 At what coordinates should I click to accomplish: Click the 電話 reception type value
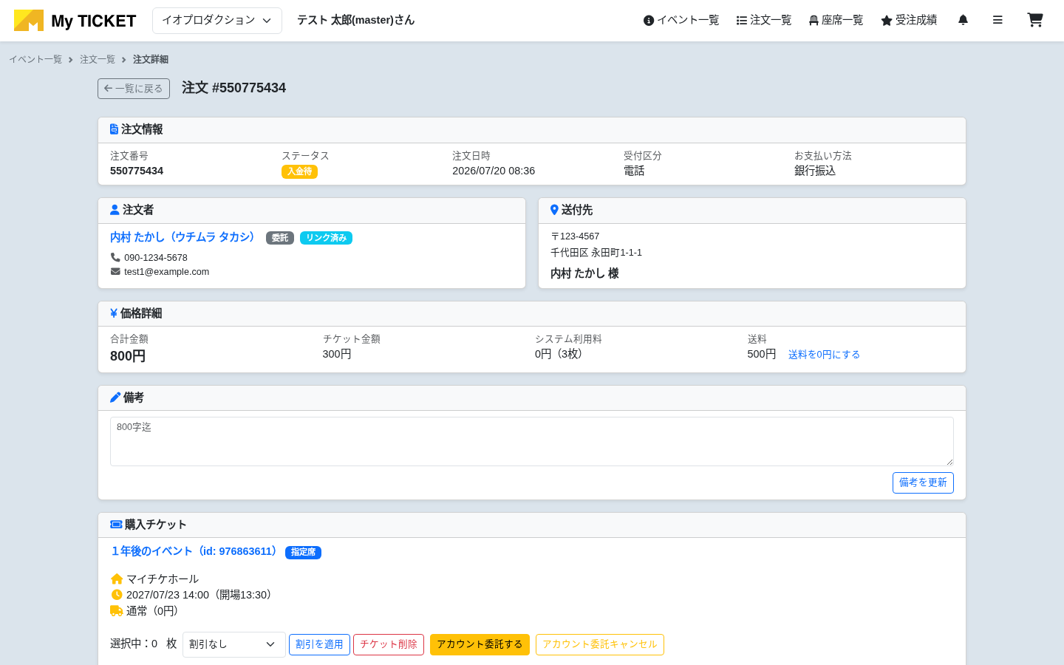[x=634, y=171]
